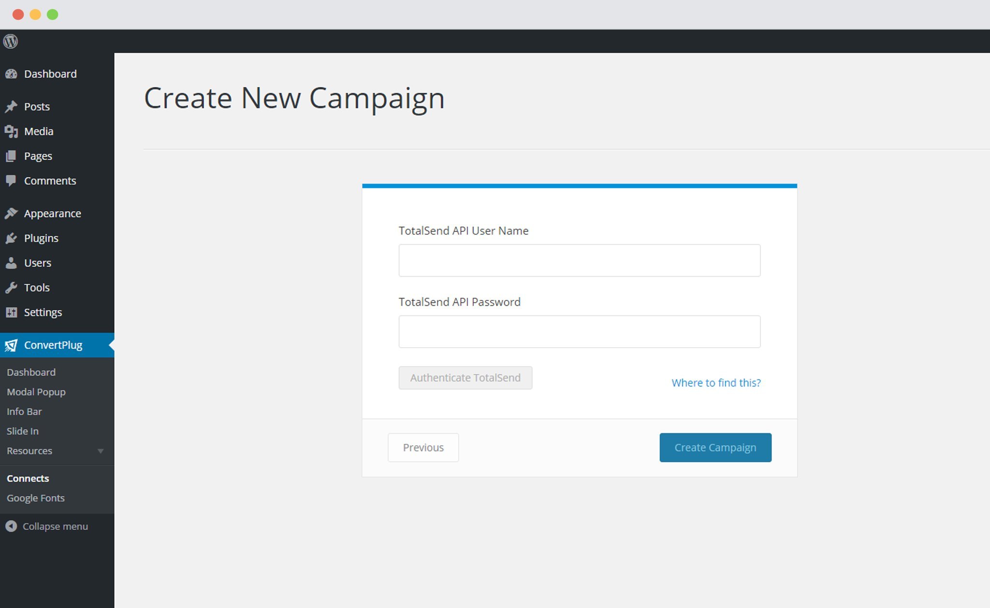The image size is (990, 608).
Task: Open the Appearance menu icon
Action: pos(11,212)
